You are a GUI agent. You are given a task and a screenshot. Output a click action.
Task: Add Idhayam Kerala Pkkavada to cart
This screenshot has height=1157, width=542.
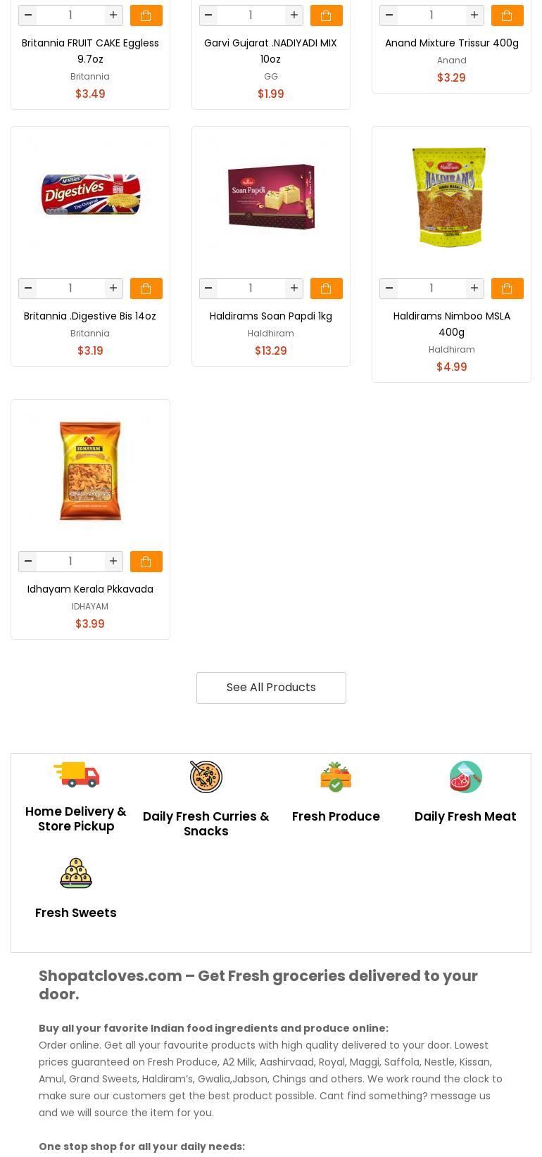pyautogui.click(x=146, y=562)
